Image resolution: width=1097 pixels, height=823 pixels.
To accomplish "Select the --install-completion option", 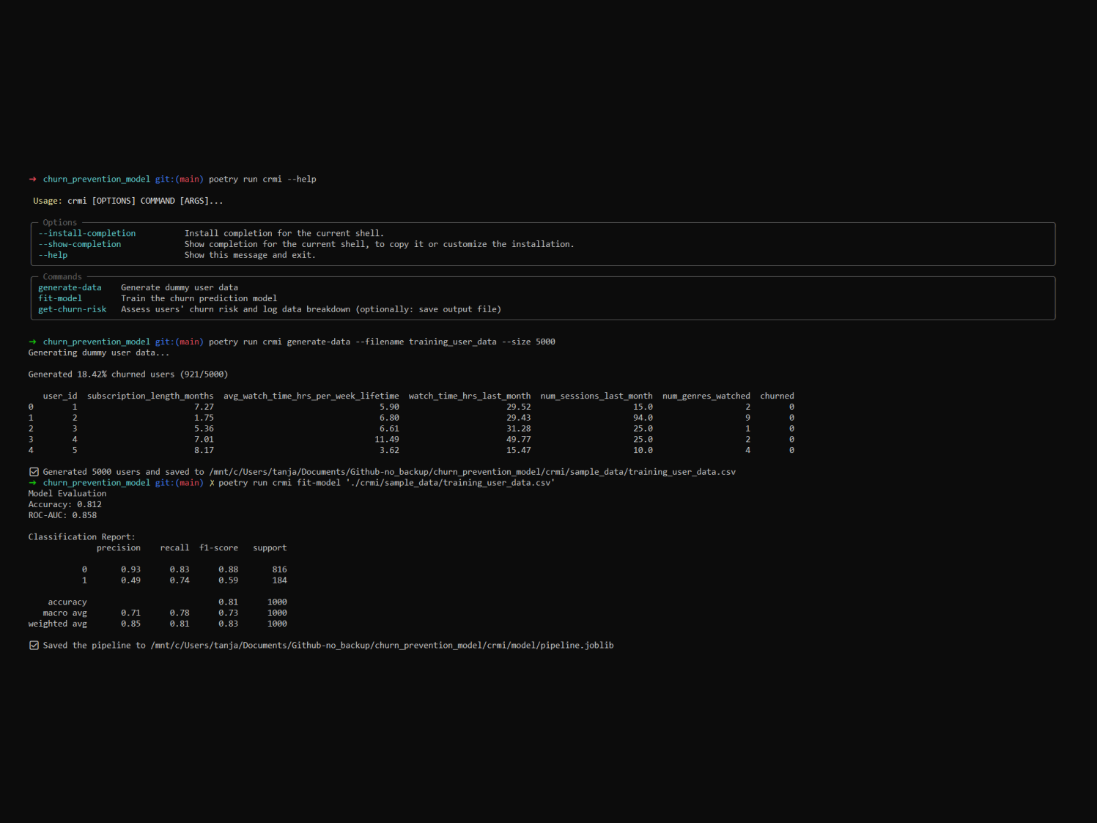I will [x=86, y=233].
